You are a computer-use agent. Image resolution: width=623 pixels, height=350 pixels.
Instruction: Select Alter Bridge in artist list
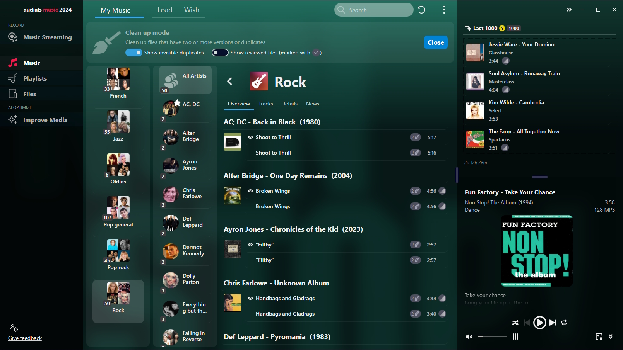click(x=185, y=138)
